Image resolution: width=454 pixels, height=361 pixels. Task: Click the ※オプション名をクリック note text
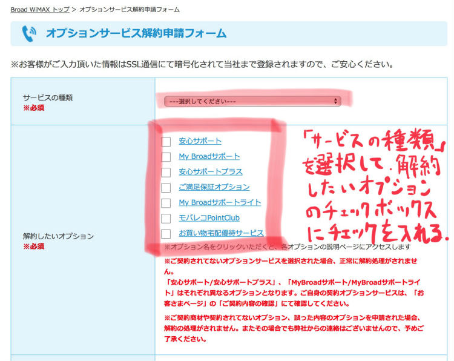tap(287, 247)
